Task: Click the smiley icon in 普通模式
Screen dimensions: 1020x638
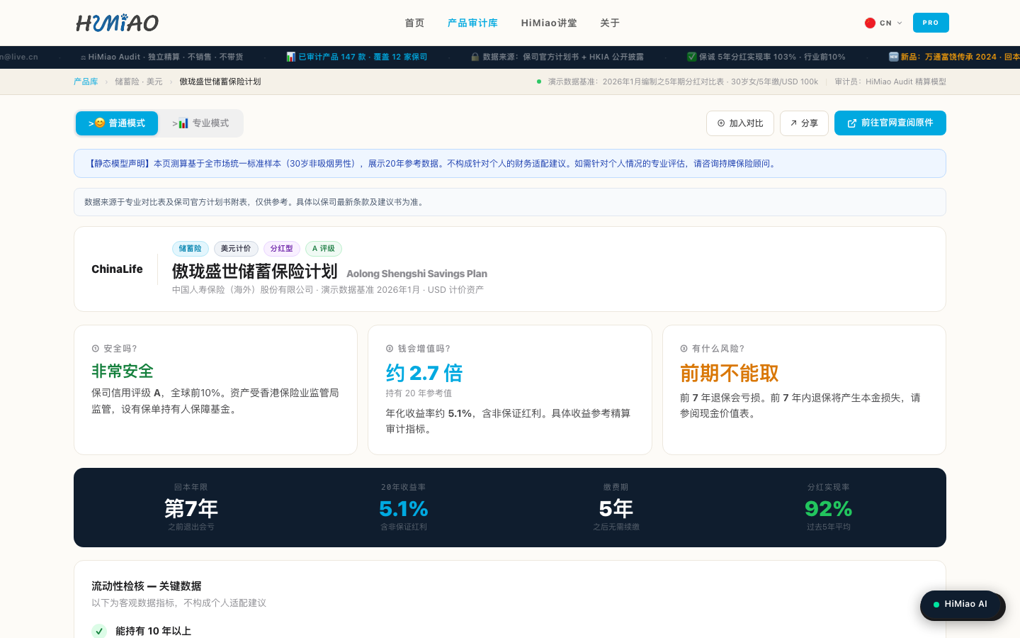Action: pos(100,123)
